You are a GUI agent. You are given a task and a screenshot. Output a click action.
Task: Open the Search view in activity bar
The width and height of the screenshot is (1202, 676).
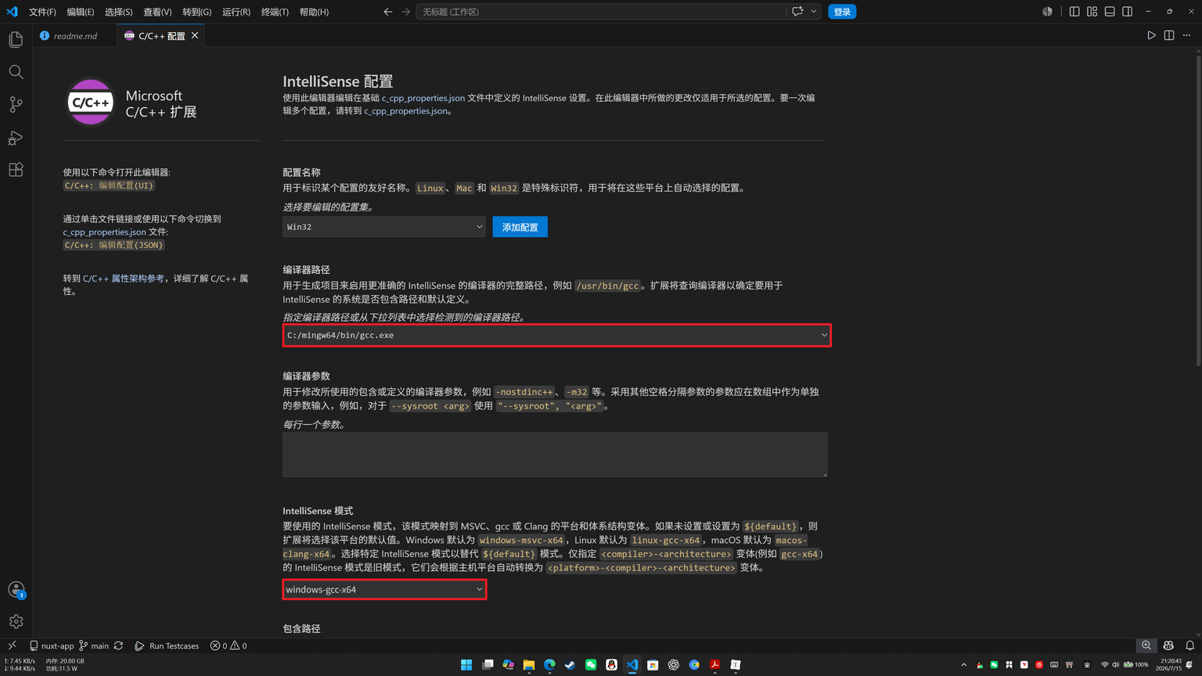[x=16, y=72]
